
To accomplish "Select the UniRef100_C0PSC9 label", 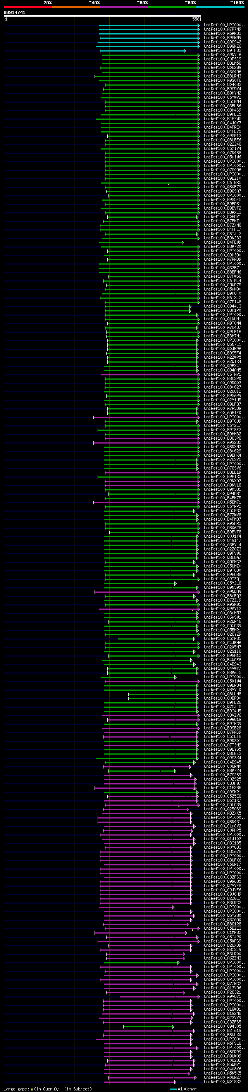I will coord(222,59).
